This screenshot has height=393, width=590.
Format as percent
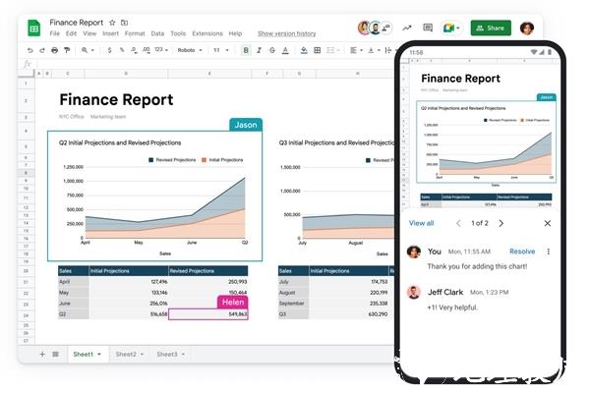[x=122, y=50]
